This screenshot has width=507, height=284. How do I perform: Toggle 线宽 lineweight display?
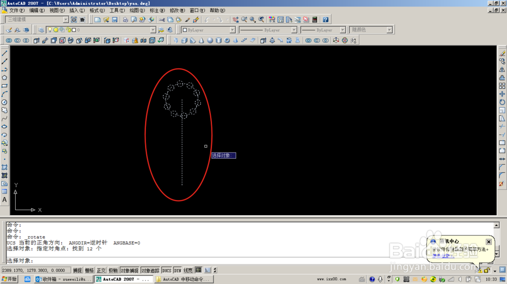[x=188, y=270]
